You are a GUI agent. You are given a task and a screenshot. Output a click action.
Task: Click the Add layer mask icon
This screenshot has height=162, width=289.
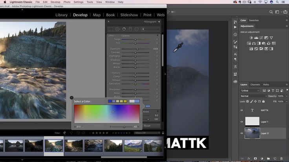point(255,158)
